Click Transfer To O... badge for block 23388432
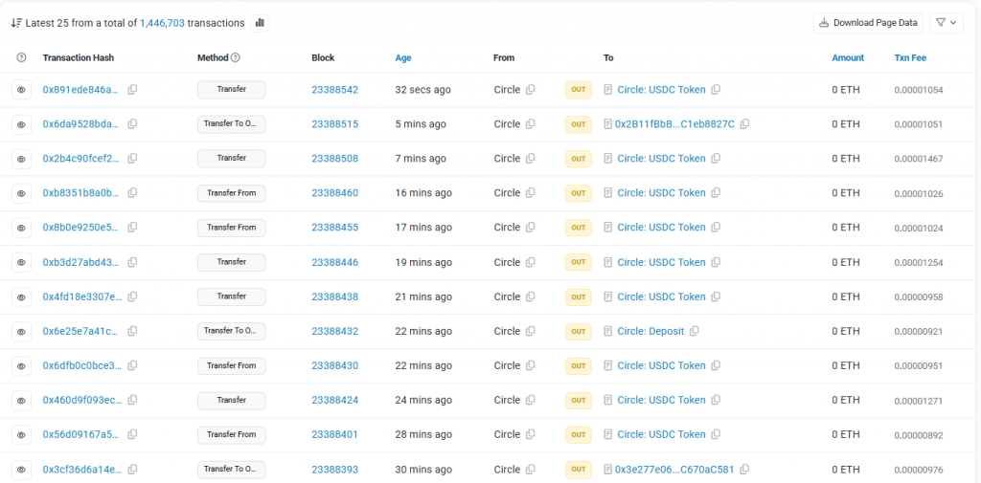 pos(232,331)
